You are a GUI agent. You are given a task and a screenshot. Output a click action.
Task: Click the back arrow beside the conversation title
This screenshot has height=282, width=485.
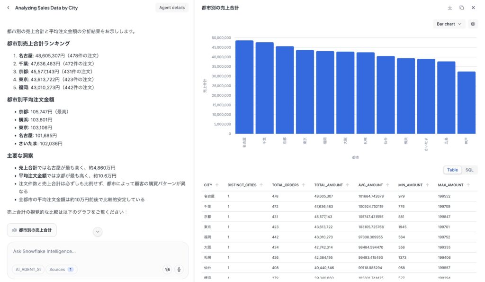pos(9,8)
